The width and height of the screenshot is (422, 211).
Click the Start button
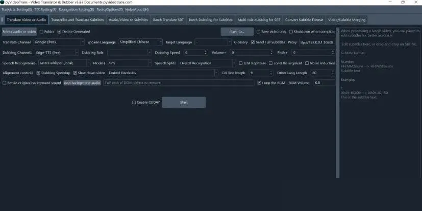(x=184, y=102)
